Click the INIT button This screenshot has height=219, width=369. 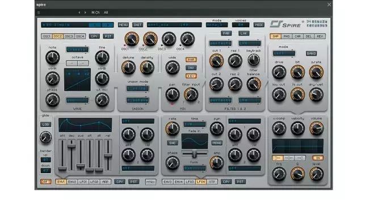pos(138,25)
